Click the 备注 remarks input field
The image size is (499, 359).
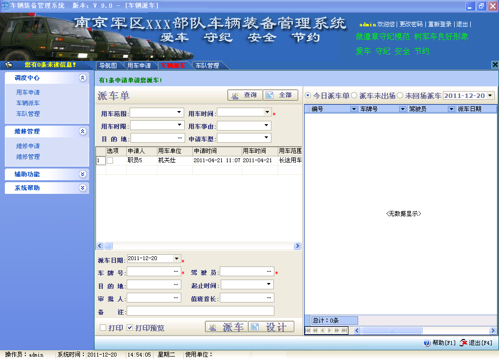point(200,311)
